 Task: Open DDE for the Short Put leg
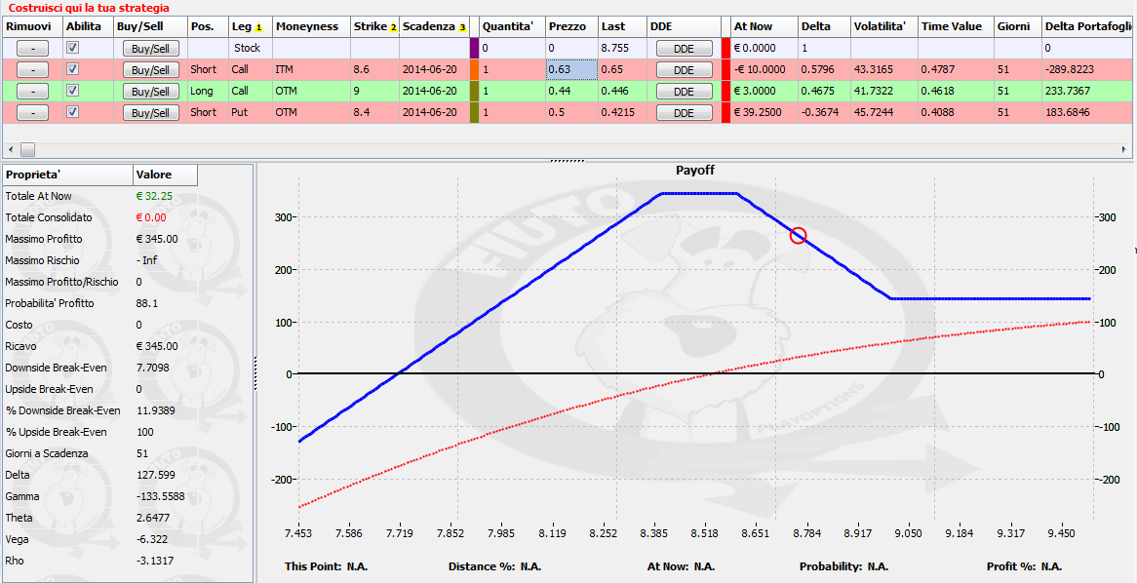tap(684, 113)
